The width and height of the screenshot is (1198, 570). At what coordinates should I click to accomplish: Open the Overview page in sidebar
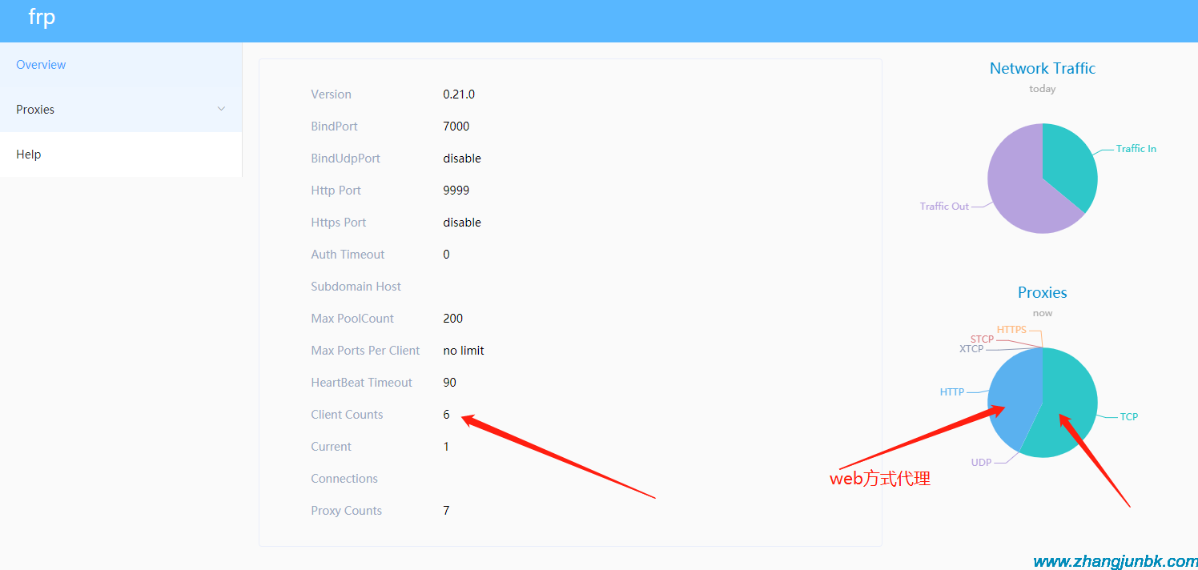pos(121,65)
